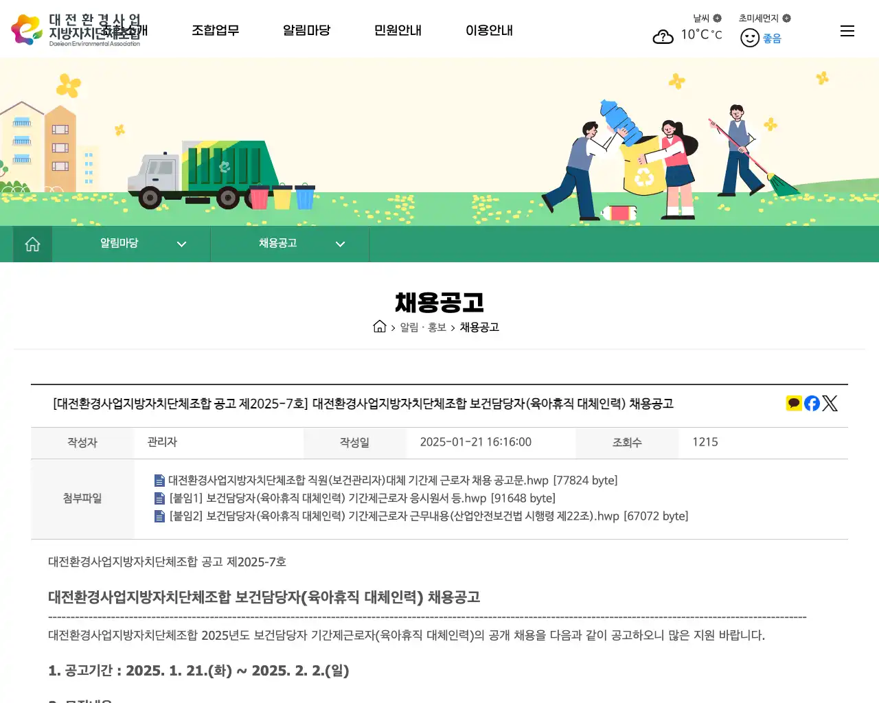Click the home icon in the breadcrumb navigation
This screenshot has width=879, height=703.
coord(380,327)
